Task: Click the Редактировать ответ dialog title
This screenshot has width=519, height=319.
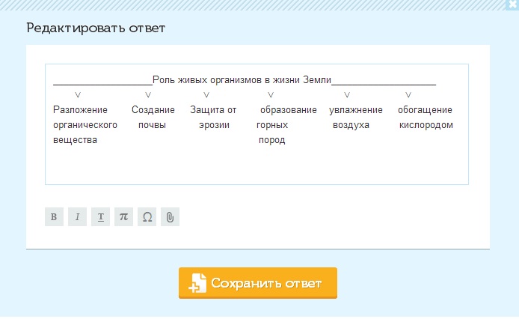Action: pyautogui.click(x=96, y=28)
